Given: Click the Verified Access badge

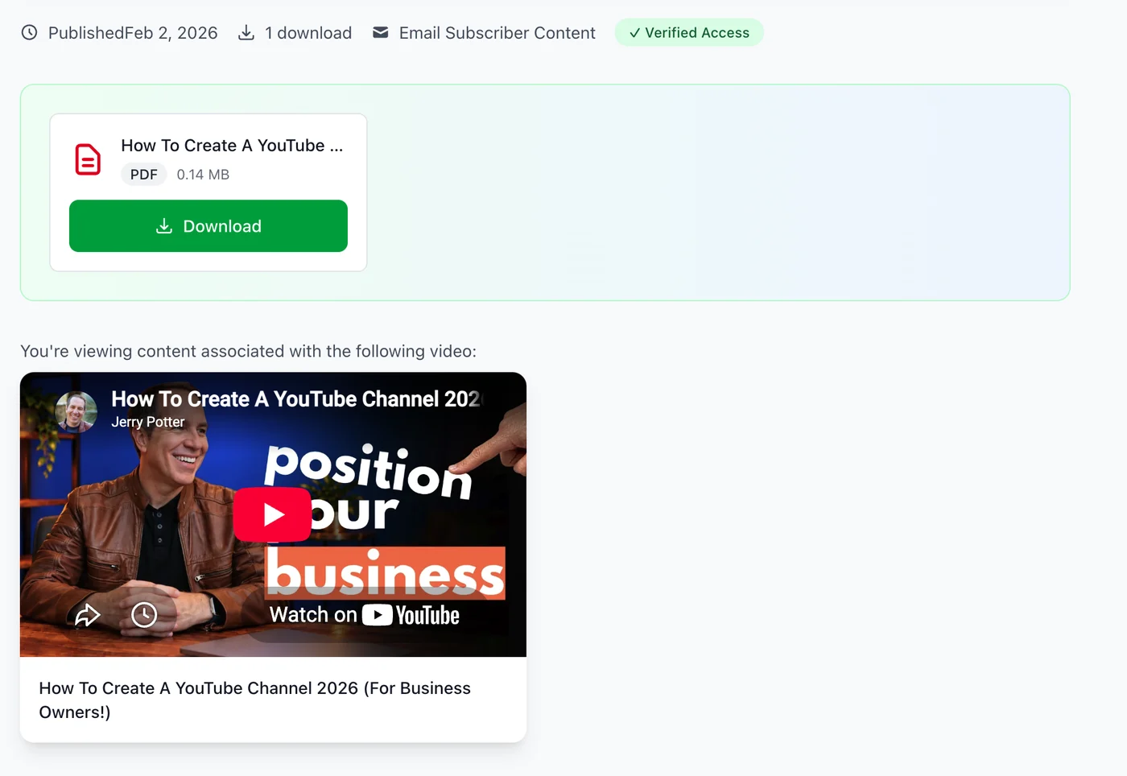Looking at the screenshot, I should click(689, 33).
